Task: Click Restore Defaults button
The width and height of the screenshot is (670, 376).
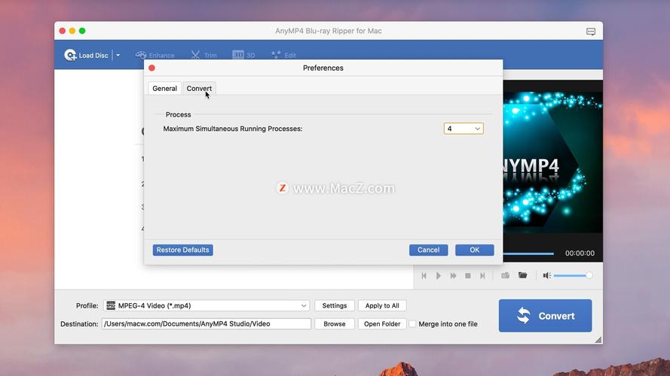Action: pos(183,250)
